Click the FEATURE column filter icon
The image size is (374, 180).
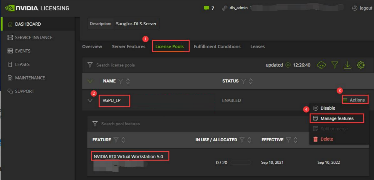tap(116, 140)
